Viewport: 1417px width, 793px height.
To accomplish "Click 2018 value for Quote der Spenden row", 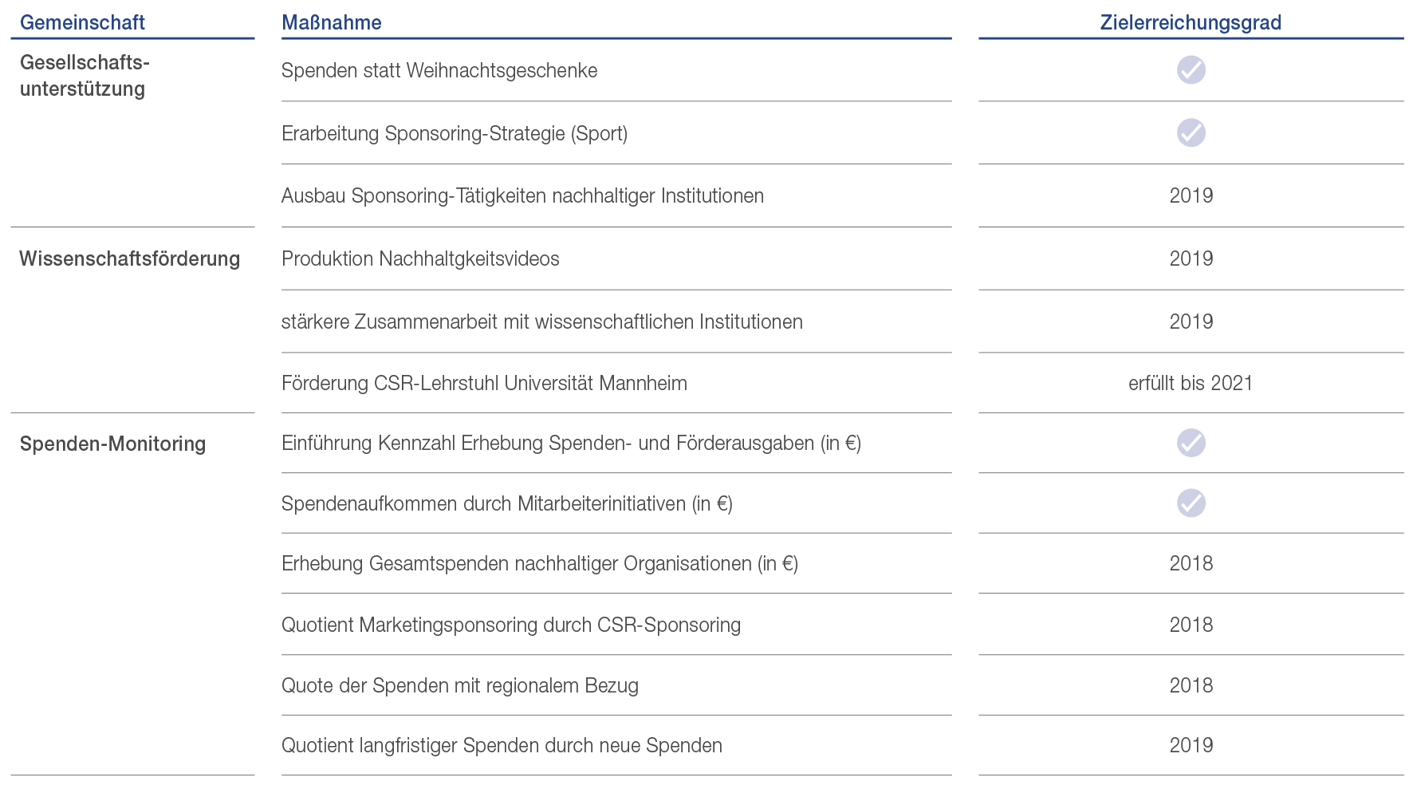I will pos(1191,685).
